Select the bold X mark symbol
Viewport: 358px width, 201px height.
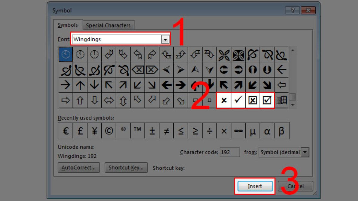point(223,101)
